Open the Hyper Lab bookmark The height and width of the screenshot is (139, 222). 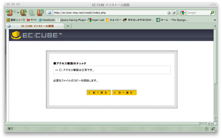click(x=96, y=20)
